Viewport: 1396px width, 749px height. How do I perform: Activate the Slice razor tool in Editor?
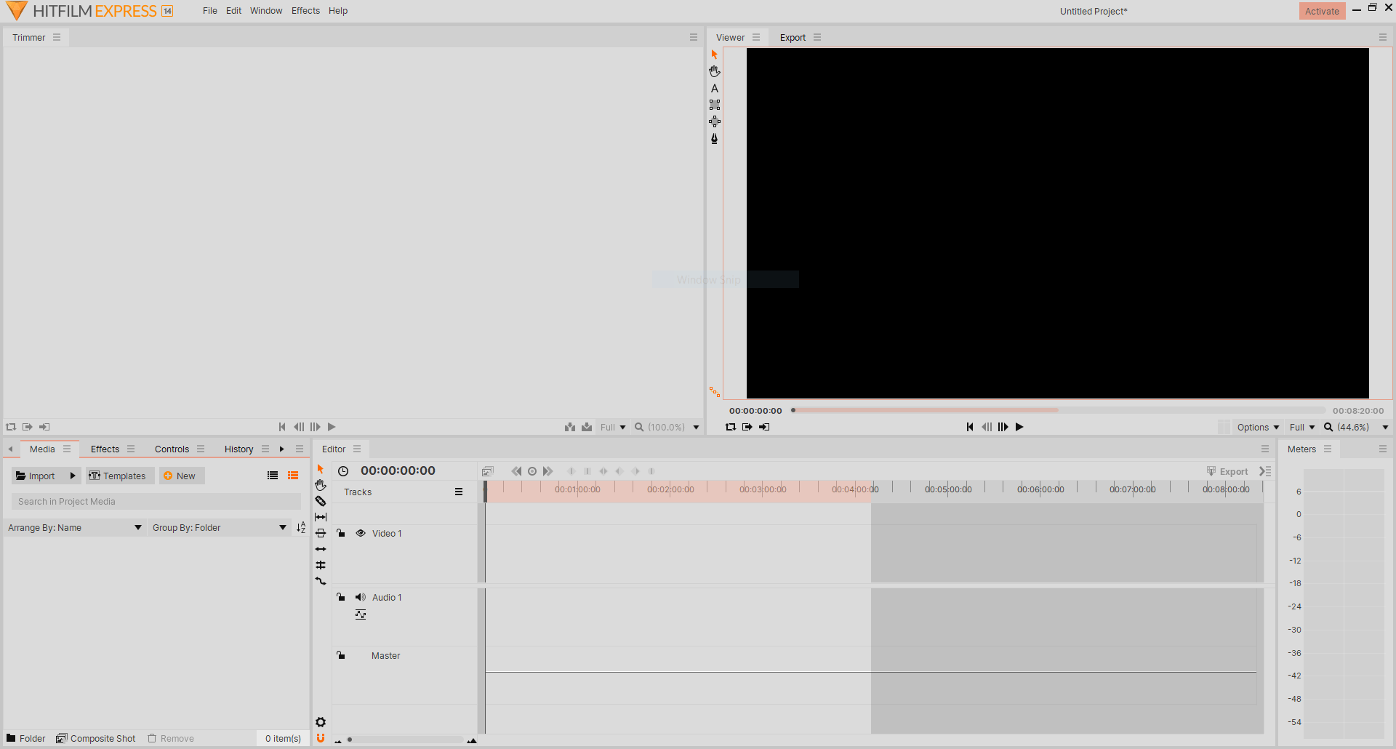(321, 501)
